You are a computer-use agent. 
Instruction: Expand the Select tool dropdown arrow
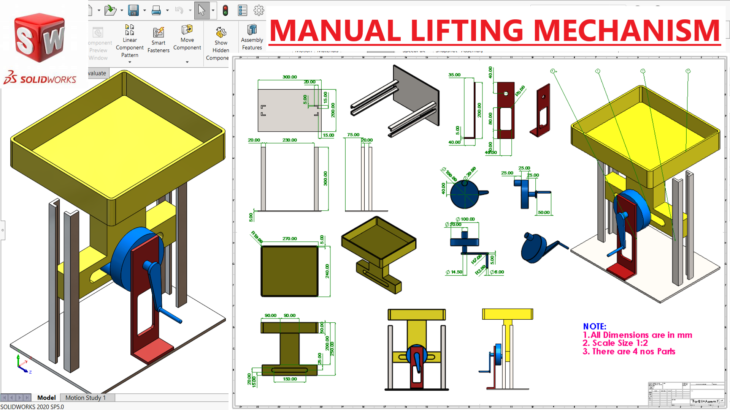(213, 11)
